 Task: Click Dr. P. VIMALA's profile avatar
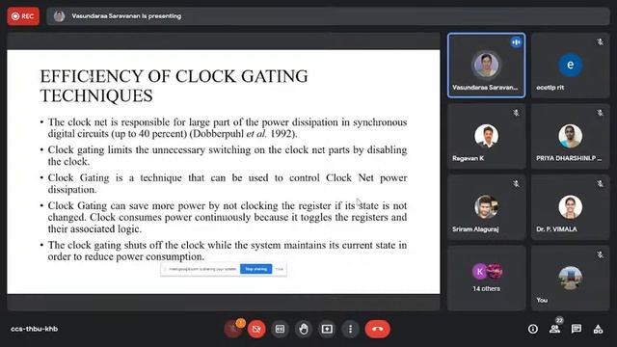coord(570,207)
